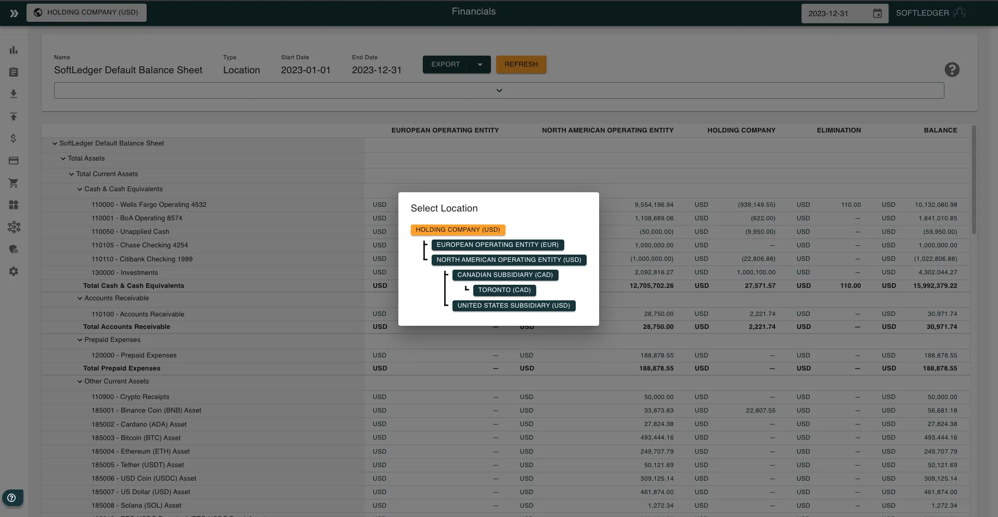Viewport: 998px width, 517px height.
Task: Open the Export button dropdown arrow
Action: [479, 64]
